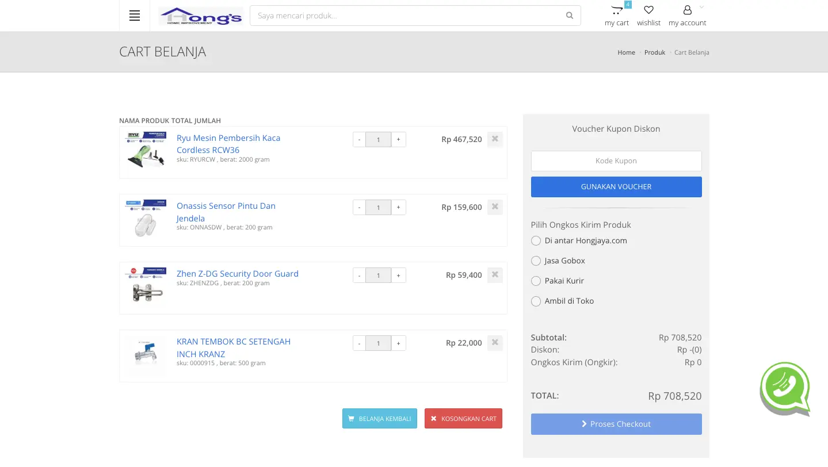828x467 pixels.
Task: Go to Home breadcrumb link
Action: click(x=626, y=52)
